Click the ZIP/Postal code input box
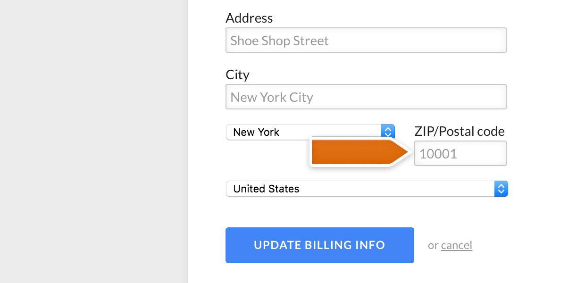The image size is (585, 283). point(460,154)
